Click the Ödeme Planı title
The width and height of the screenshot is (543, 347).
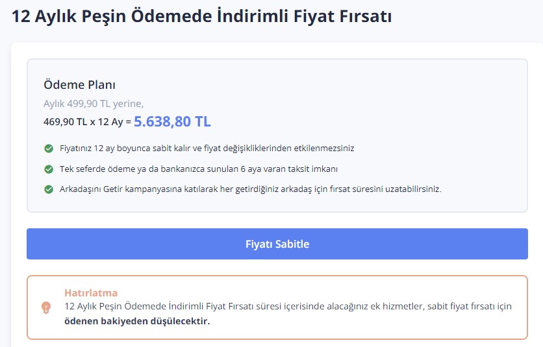coord(79,85)
